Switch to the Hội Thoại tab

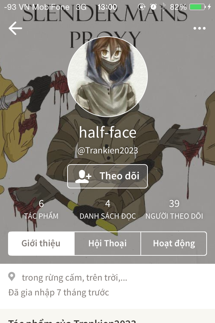(x=107, y=244)
